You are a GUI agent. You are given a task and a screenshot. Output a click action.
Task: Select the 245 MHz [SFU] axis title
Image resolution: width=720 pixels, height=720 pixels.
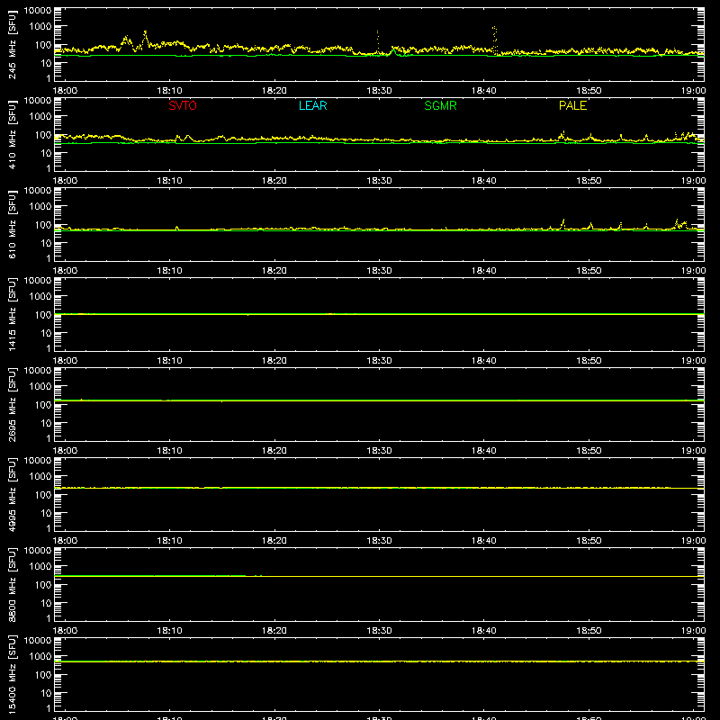coord(12,44)
